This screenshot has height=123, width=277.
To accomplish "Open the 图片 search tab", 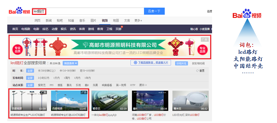I will point(94,21).
